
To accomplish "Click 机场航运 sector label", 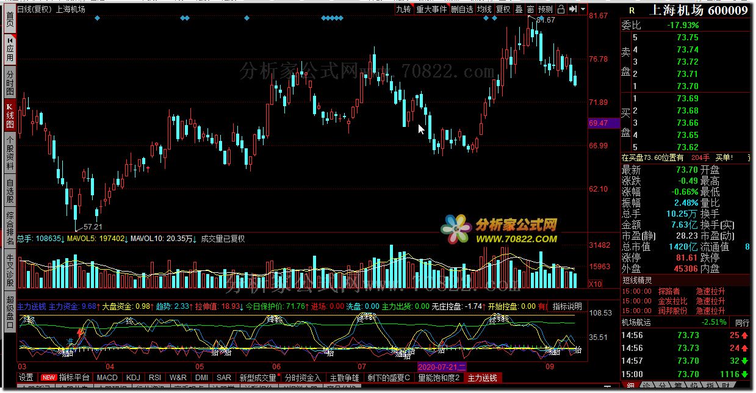I will (636, 322).
